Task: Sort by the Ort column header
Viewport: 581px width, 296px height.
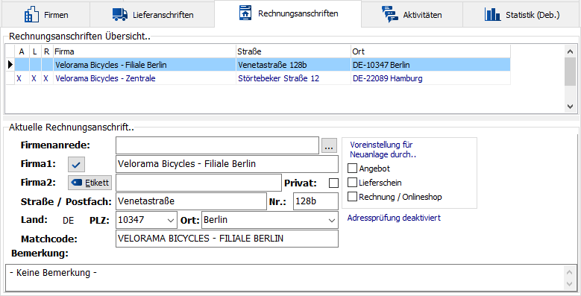Action: click(x=430, y=51)
